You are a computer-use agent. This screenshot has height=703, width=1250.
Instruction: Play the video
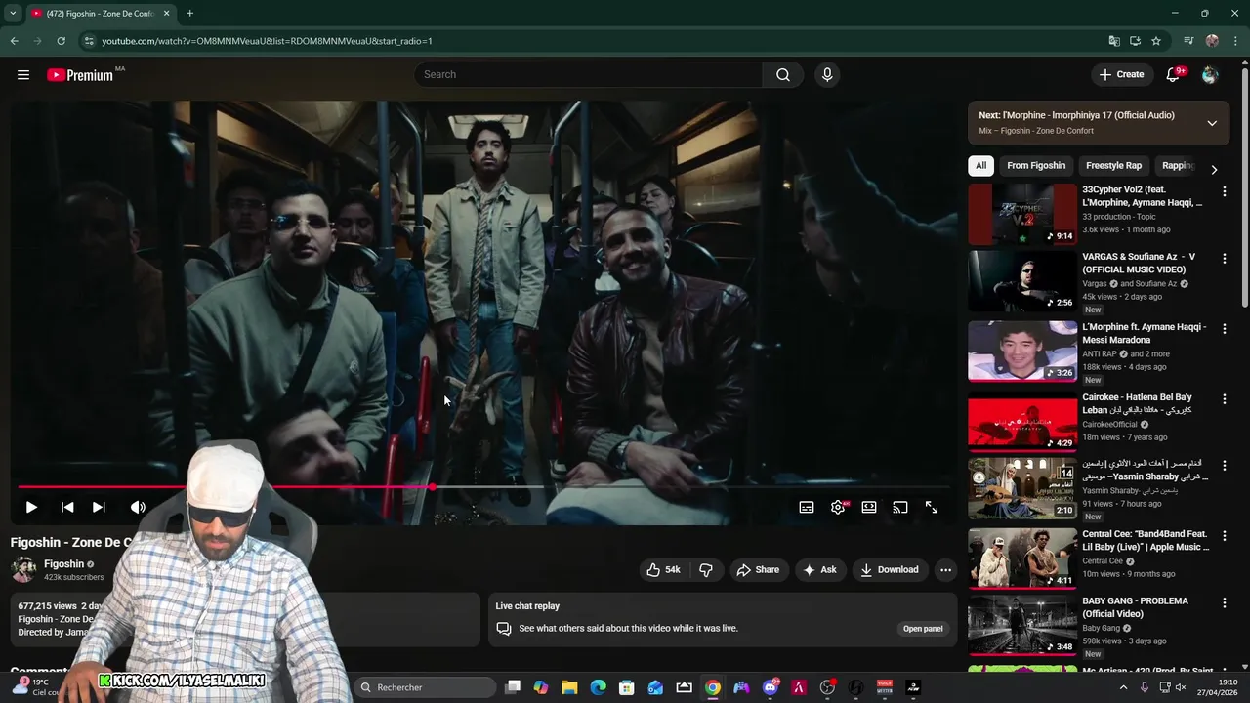[x=31, y=507]
